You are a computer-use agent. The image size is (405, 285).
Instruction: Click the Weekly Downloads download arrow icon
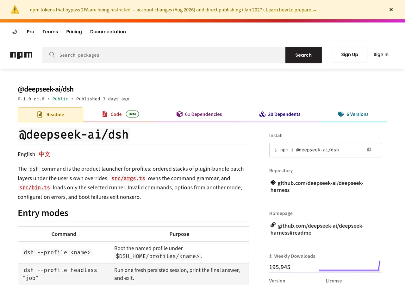(x=271, y=256)
